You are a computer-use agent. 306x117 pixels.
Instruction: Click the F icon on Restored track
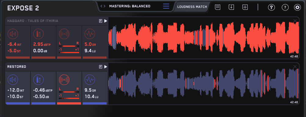101,67
